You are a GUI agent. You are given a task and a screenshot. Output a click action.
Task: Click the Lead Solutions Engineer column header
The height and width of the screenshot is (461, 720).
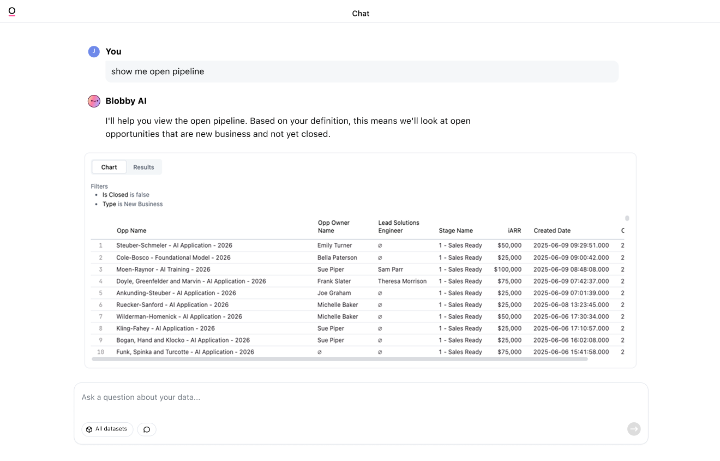(399, 226)
